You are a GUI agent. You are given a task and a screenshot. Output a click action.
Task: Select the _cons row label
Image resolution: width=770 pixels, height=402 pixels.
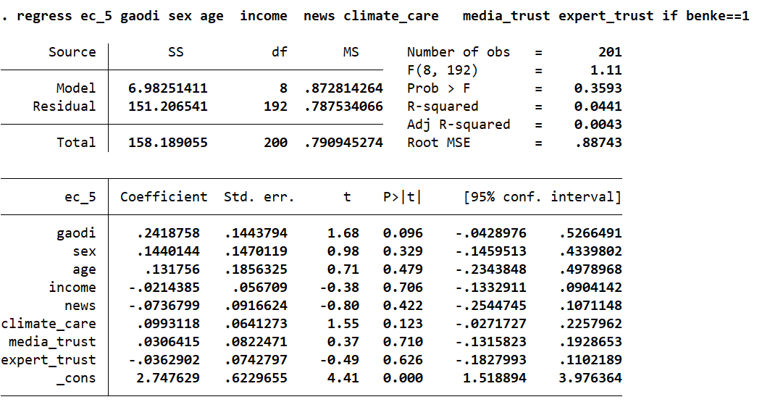coord(76,378)
